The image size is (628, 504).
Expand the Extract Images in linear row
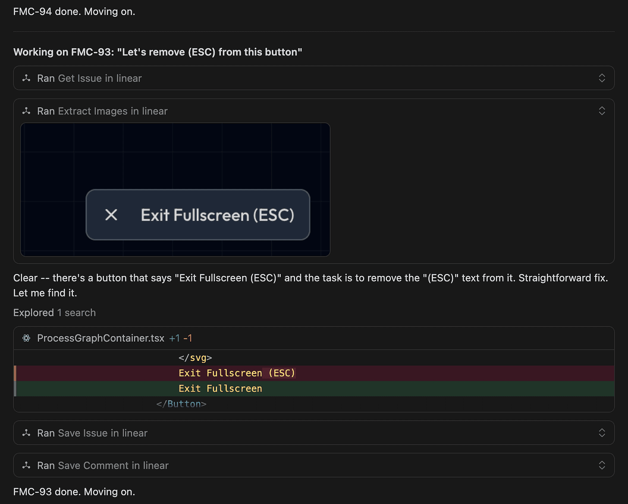(602, 111)
